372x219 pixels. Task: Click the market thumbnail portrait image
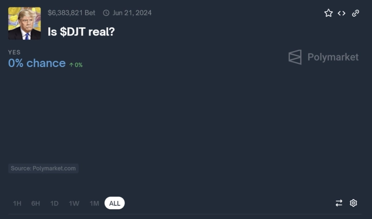click(24, 23)
